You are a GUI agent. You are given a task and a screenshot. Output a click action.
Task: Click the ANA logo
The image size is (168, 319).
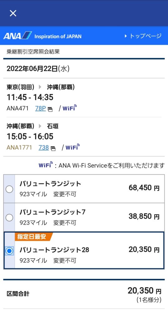(17, 36)
